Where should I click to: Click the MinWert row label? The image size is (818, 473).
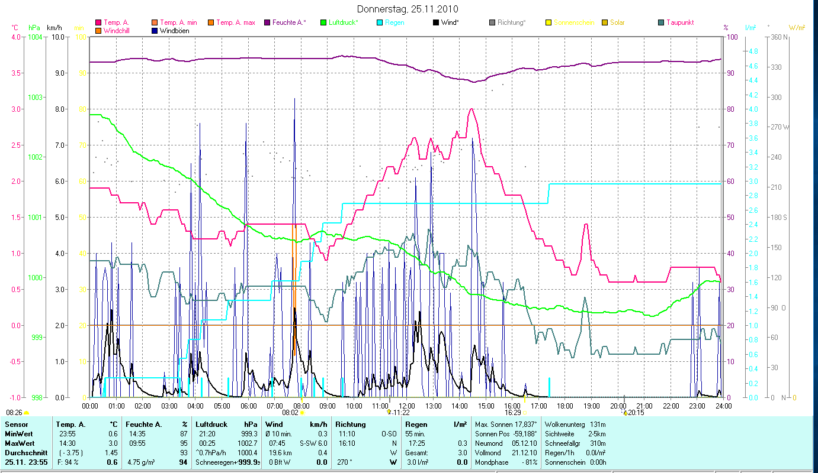coord(19,434)
